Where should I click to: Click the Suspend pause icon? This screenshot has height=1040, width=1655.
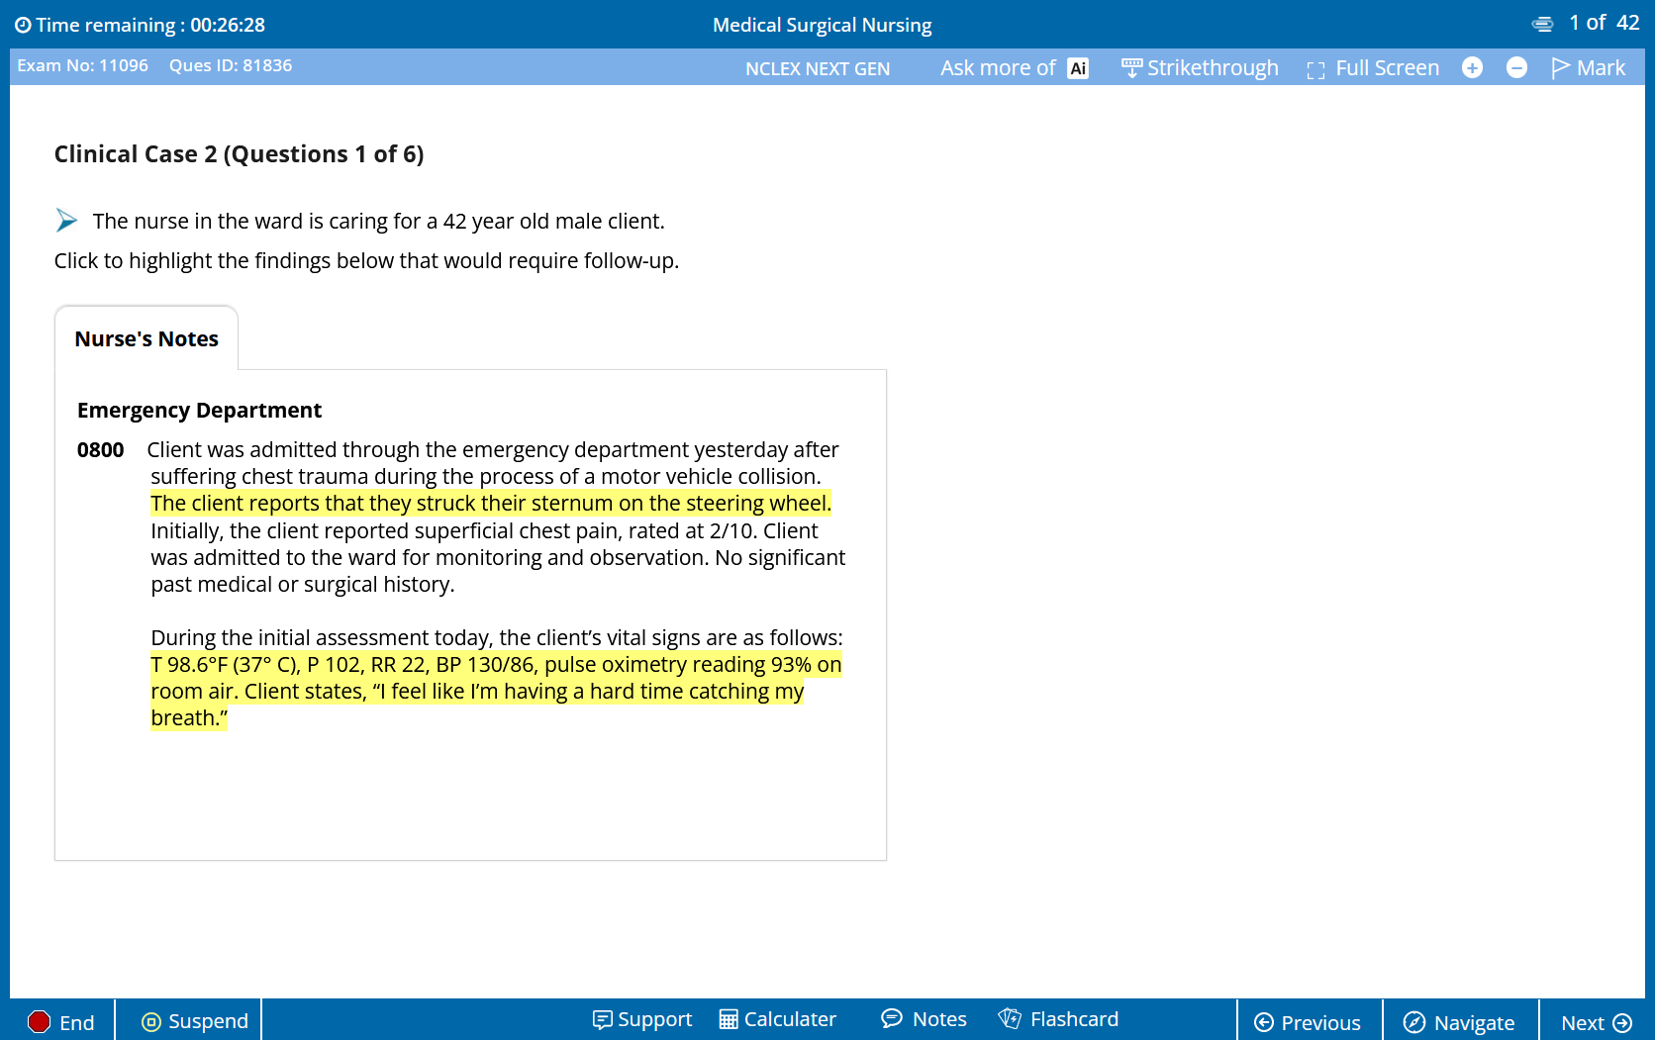[x=151, y=1022]
